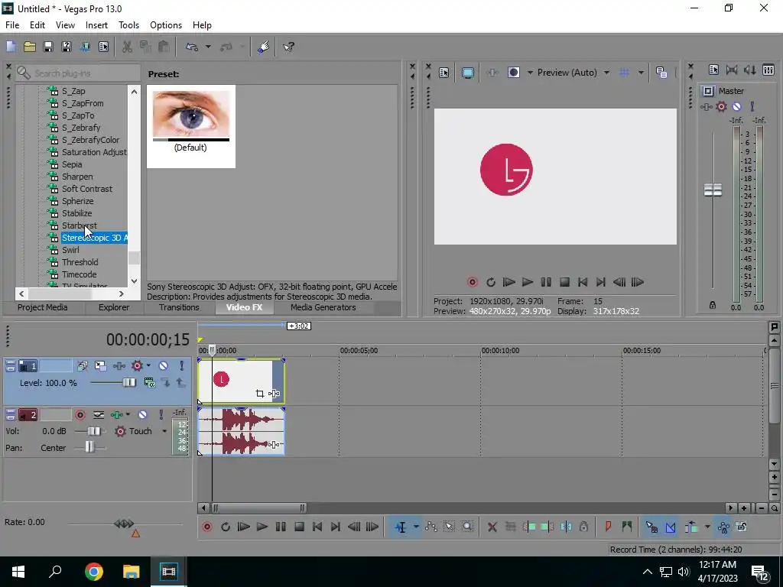Select the Selection Edit tool
Screen dimensions: 783x587
[x=450, y=527]
